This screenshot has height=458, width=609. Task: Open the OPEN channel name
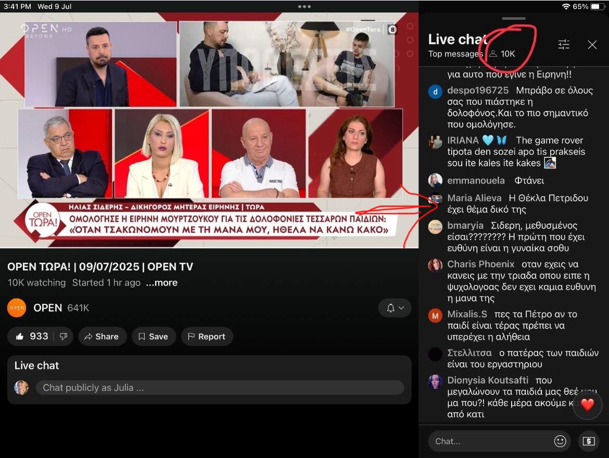click(47, 308)
